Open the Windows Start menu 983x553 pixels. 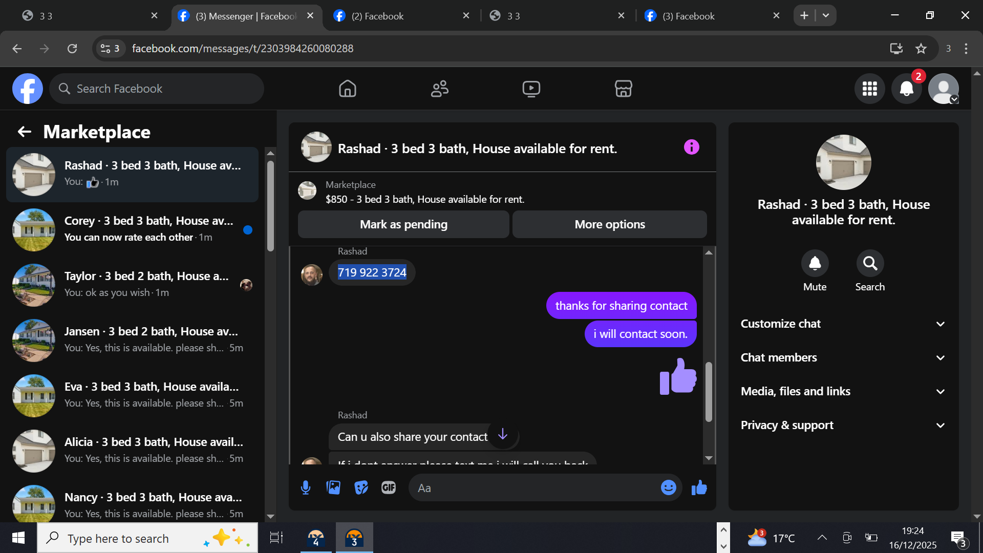[x=18, y=538]
